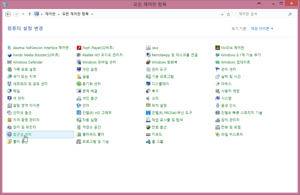The image size is (300, 195).
Task: Expand the chevron after 제어판 breadcrumb
Action: click(59, 14)
